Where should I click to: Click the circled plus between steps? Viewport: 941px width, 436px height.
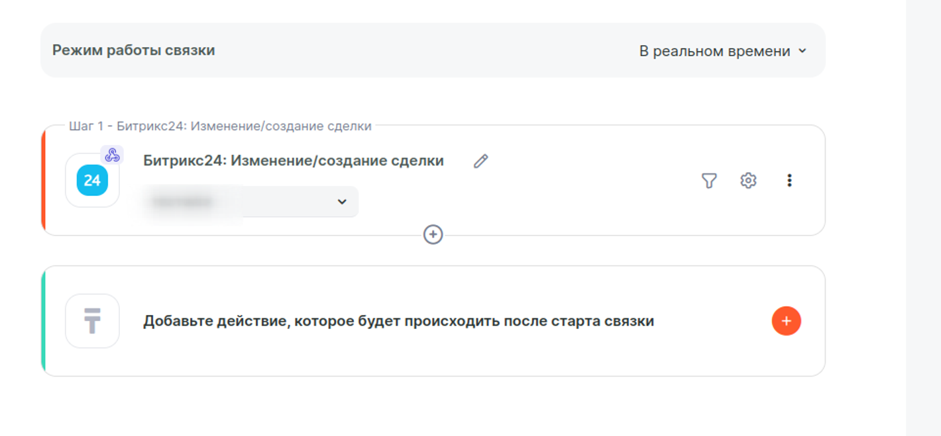[x=433, y=235]
